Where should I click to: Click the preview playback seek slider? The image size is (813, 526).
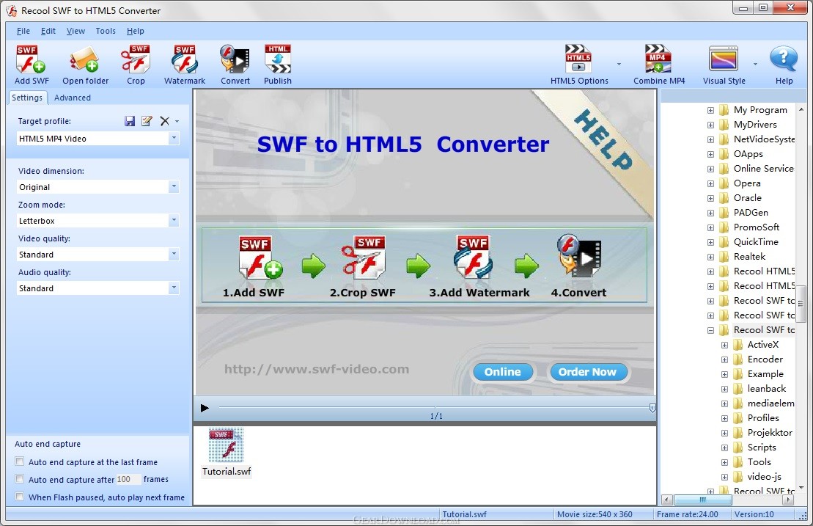(434, 408)
